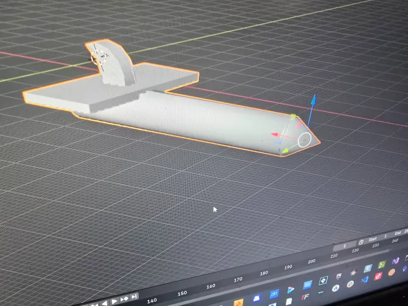Open the teal waveform taskbar icon
The height and width of the screenshot is (306, 408).
click(321, 293)
